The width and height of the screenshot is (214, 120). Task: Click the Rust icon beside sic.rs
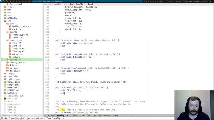point(10,57)
